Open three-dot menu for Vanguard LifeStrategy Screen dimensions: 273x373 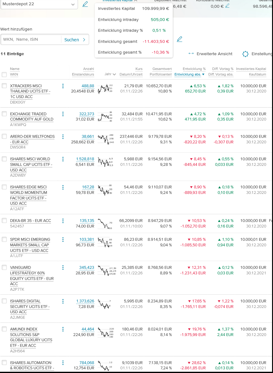click(63, 268)
